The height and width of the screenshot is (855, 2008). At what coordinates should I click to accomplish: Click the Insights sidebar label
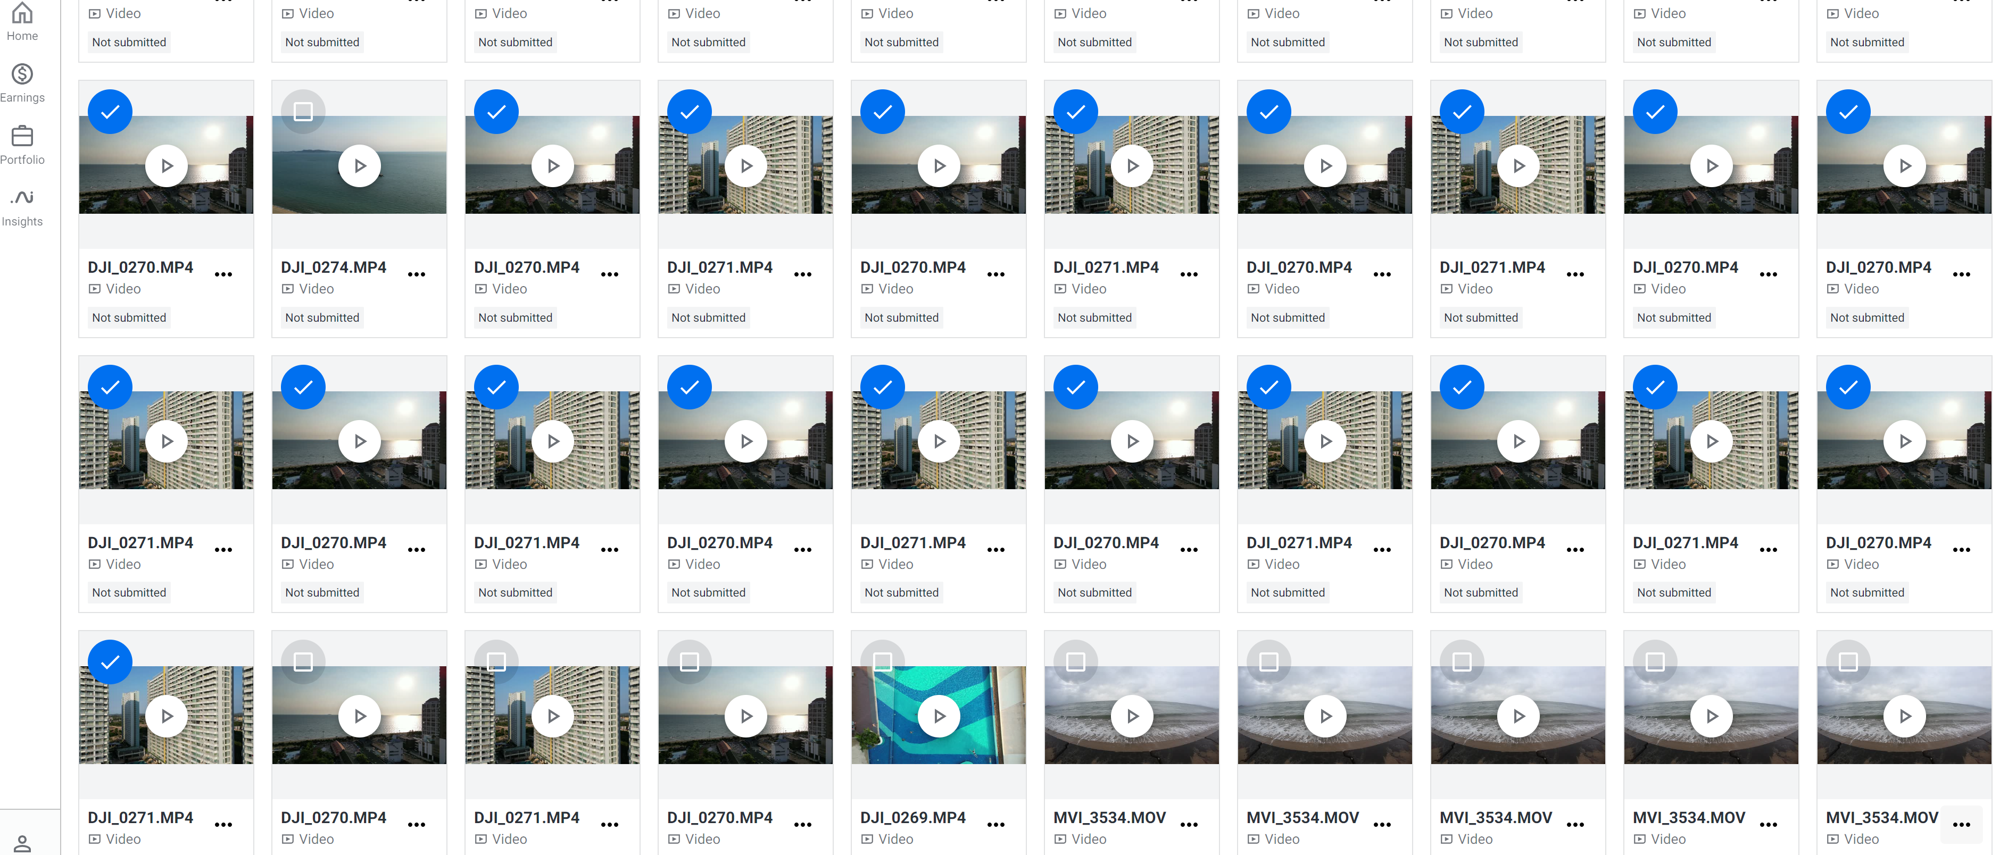[22, 221]
